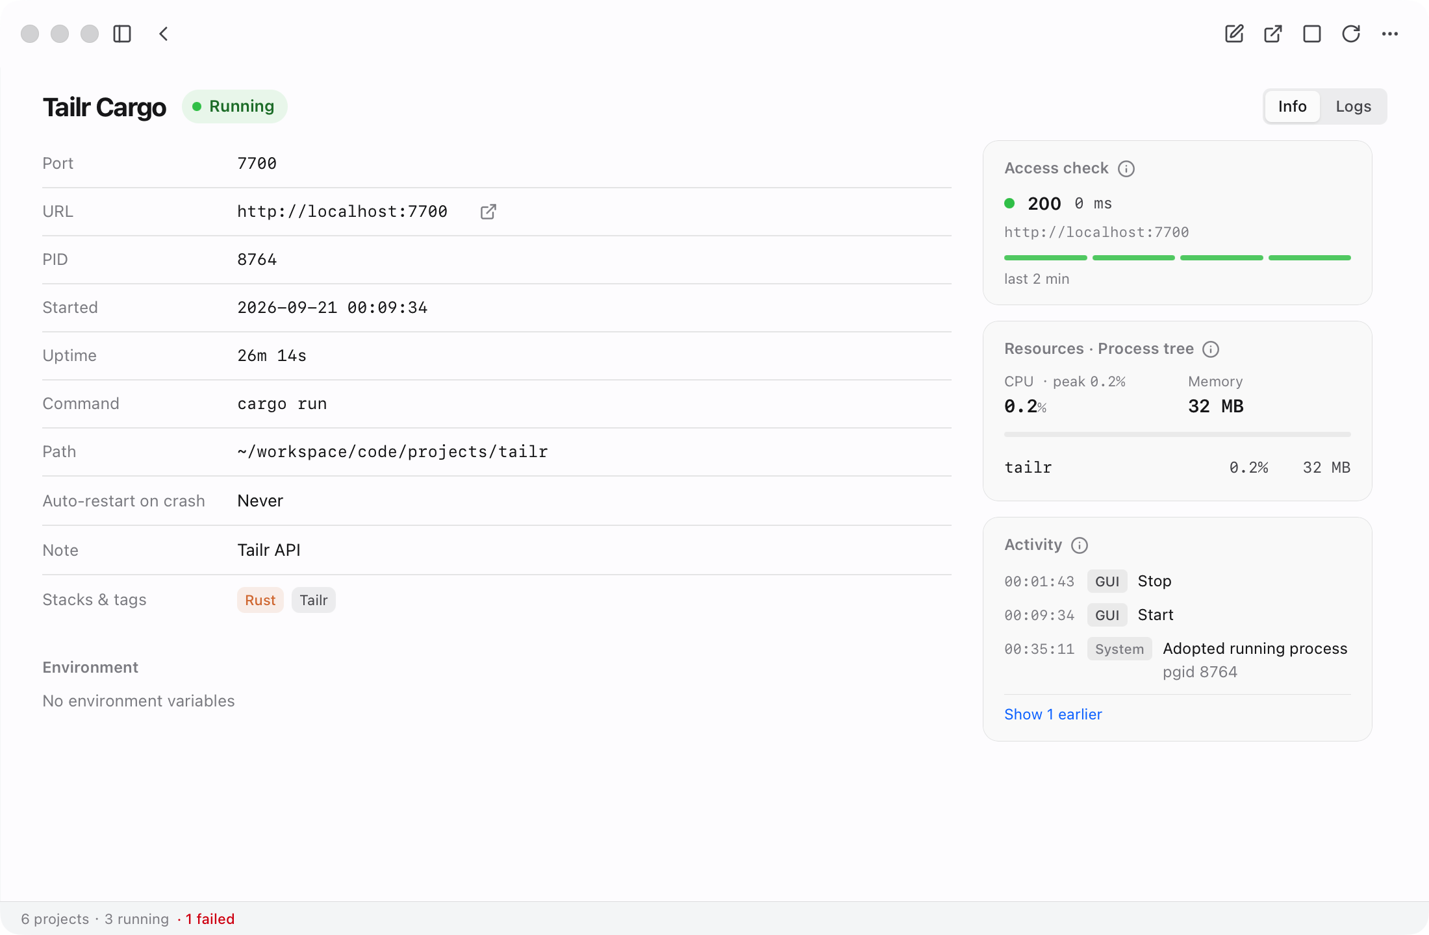This screenshot has width=1429, height=935.
Task: Open the three-dots more menu
Action: tap(1390, 34)
